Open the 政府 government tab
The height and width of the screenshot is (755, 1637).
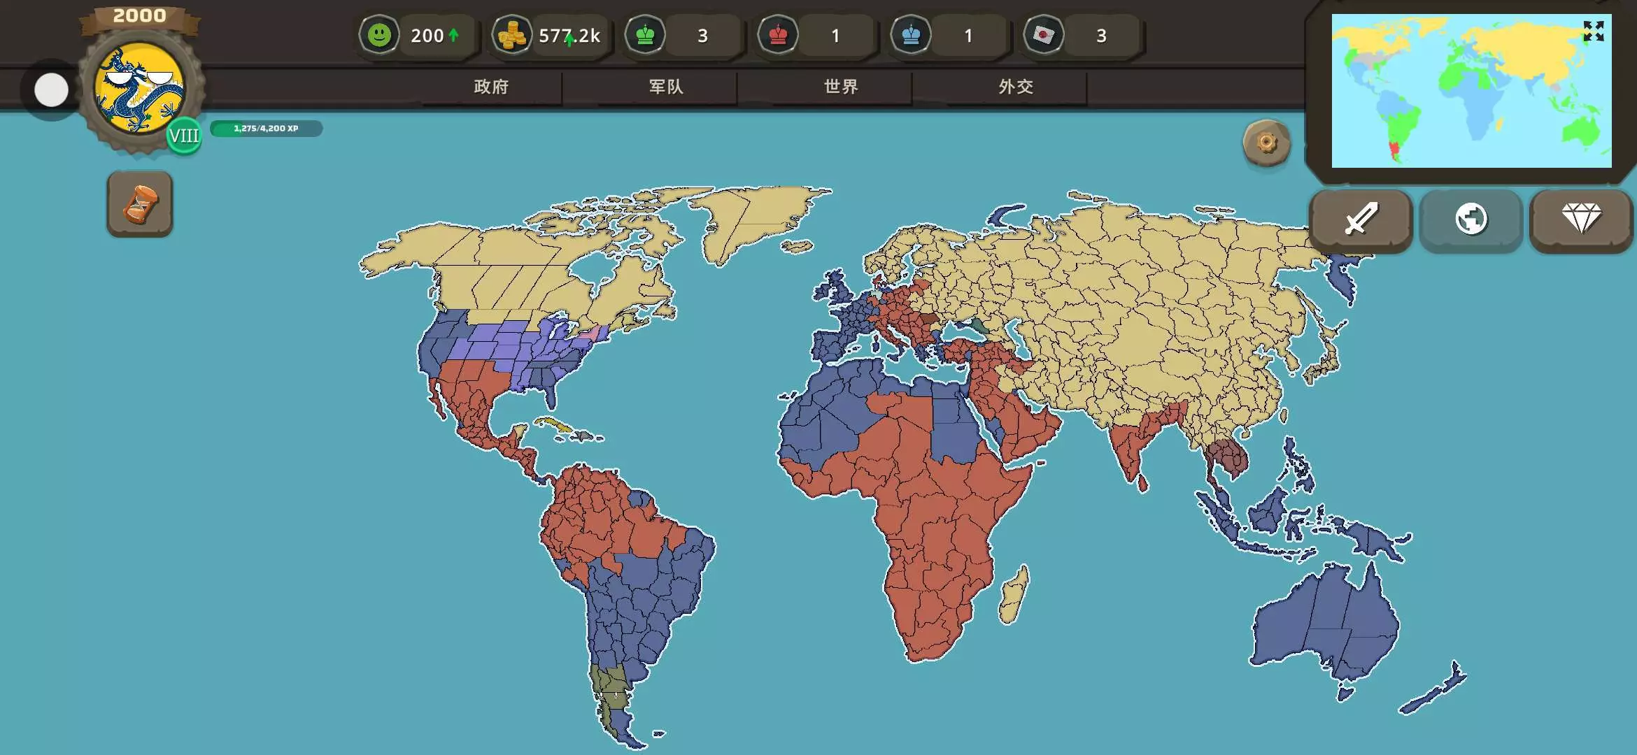(491, 87)
